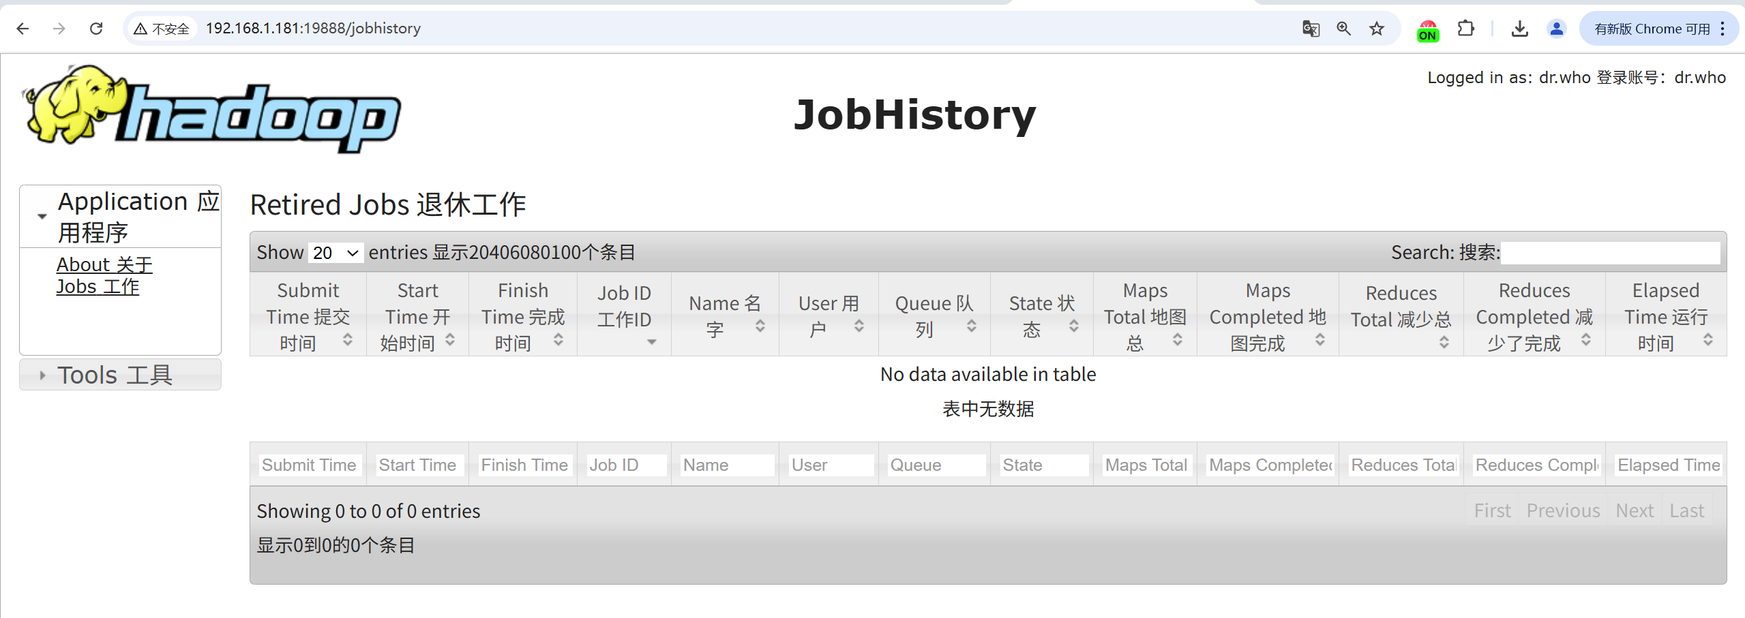The image size is (1745, 618).
Task: Sort by Elapsed Time column arrows
Action: (x=1708, y=339)
